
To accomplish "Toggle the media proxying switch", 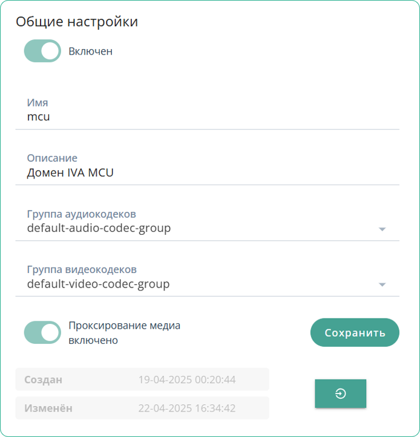I will click(42, 332).
